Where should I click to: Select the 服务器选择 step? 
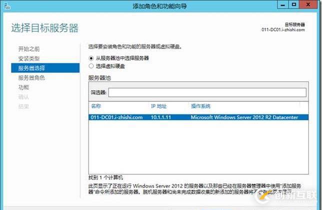coord(45,68)
